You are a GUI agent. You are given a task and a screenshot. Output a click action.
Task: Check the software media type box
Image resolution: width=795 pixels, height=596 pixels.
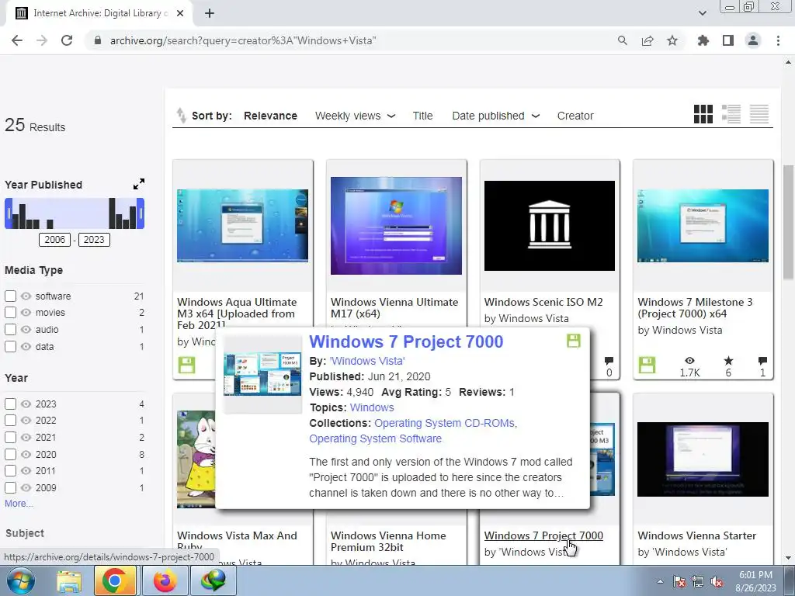pyautogui.click(x=10, y=296)
